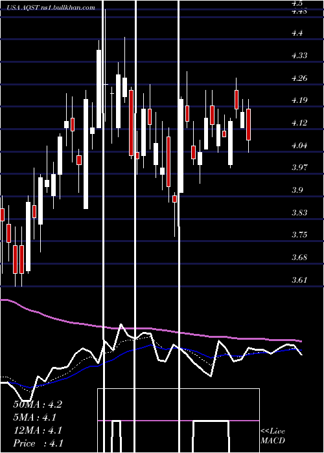This screenshot has height=453, width=324.
Task: Click the 4.04 price axis label
Action: point(299,146)
